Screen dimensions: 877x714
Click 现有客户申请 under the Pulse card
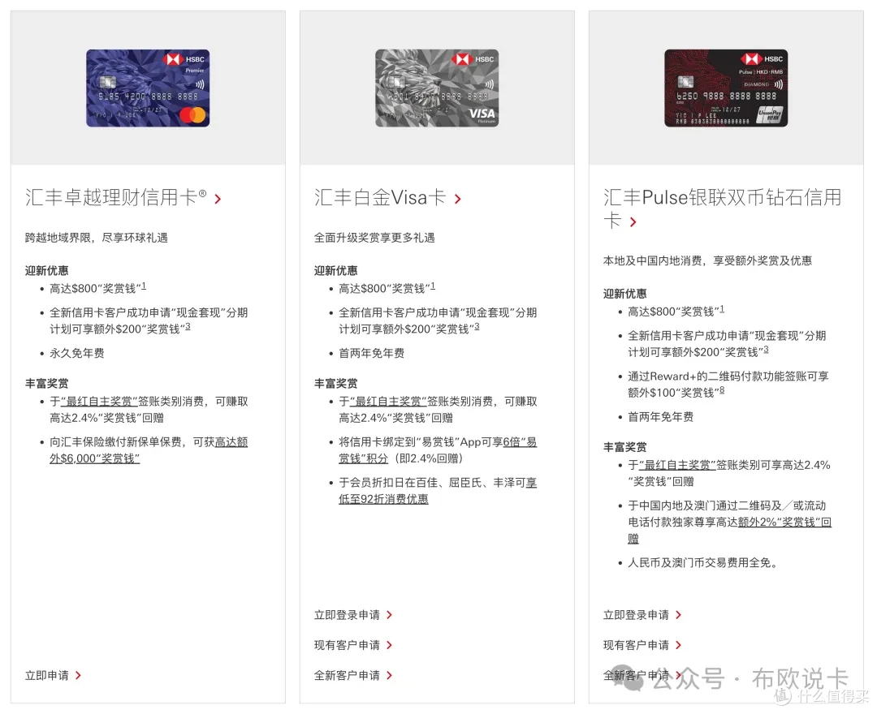pos(637,644)
